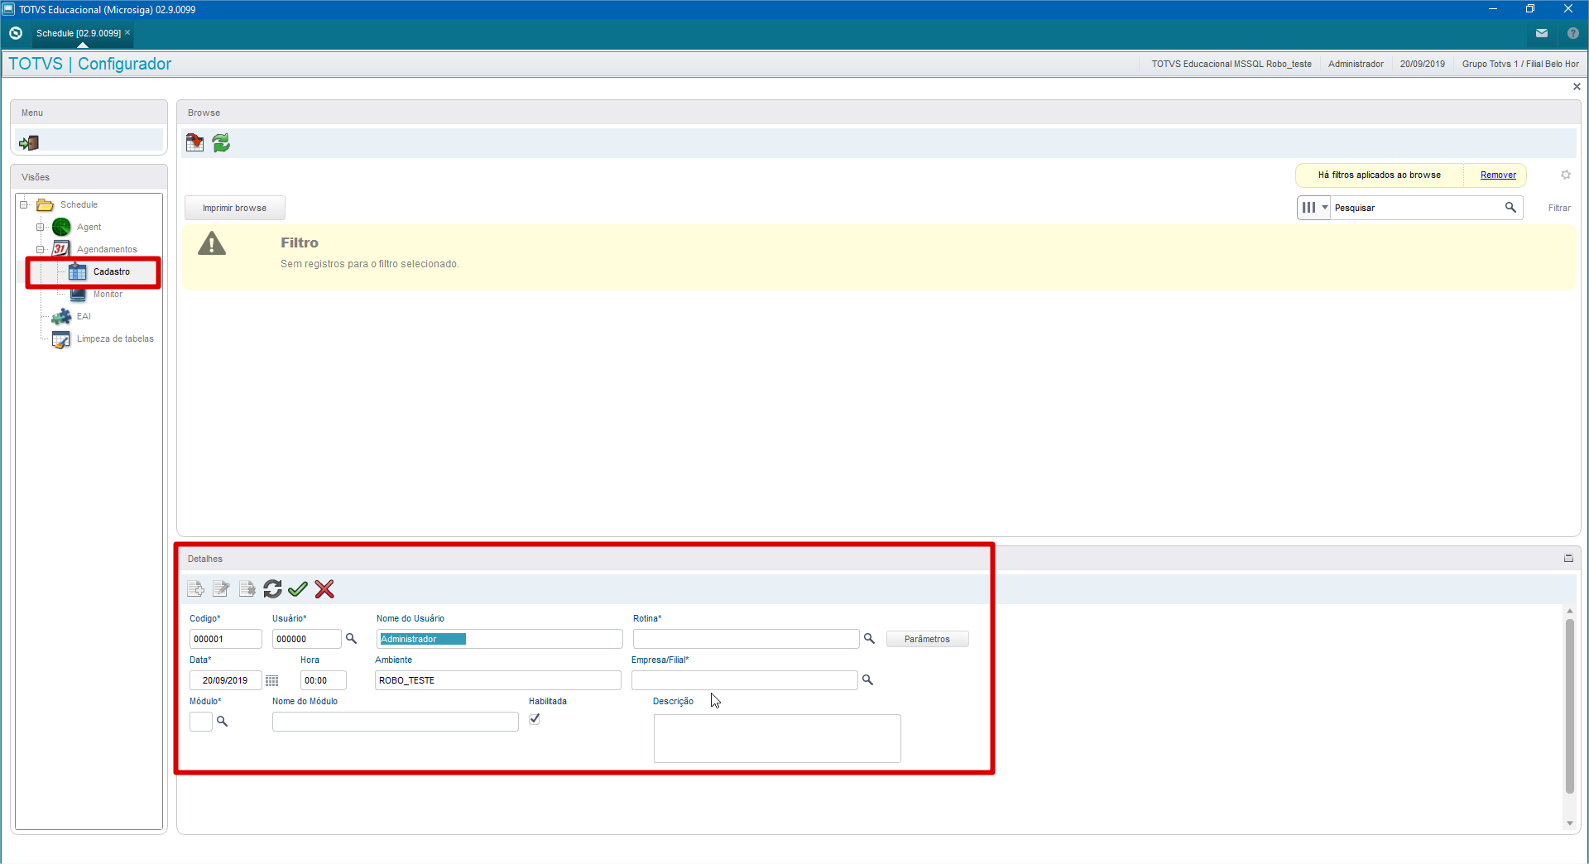Click the Empresa/Filial input field
Viewport: 1589px width, 864px height.
[x=744, y=680]
